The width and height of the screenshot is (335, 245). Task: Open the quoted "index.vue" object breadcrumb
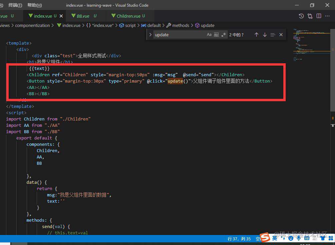[100, 25]
